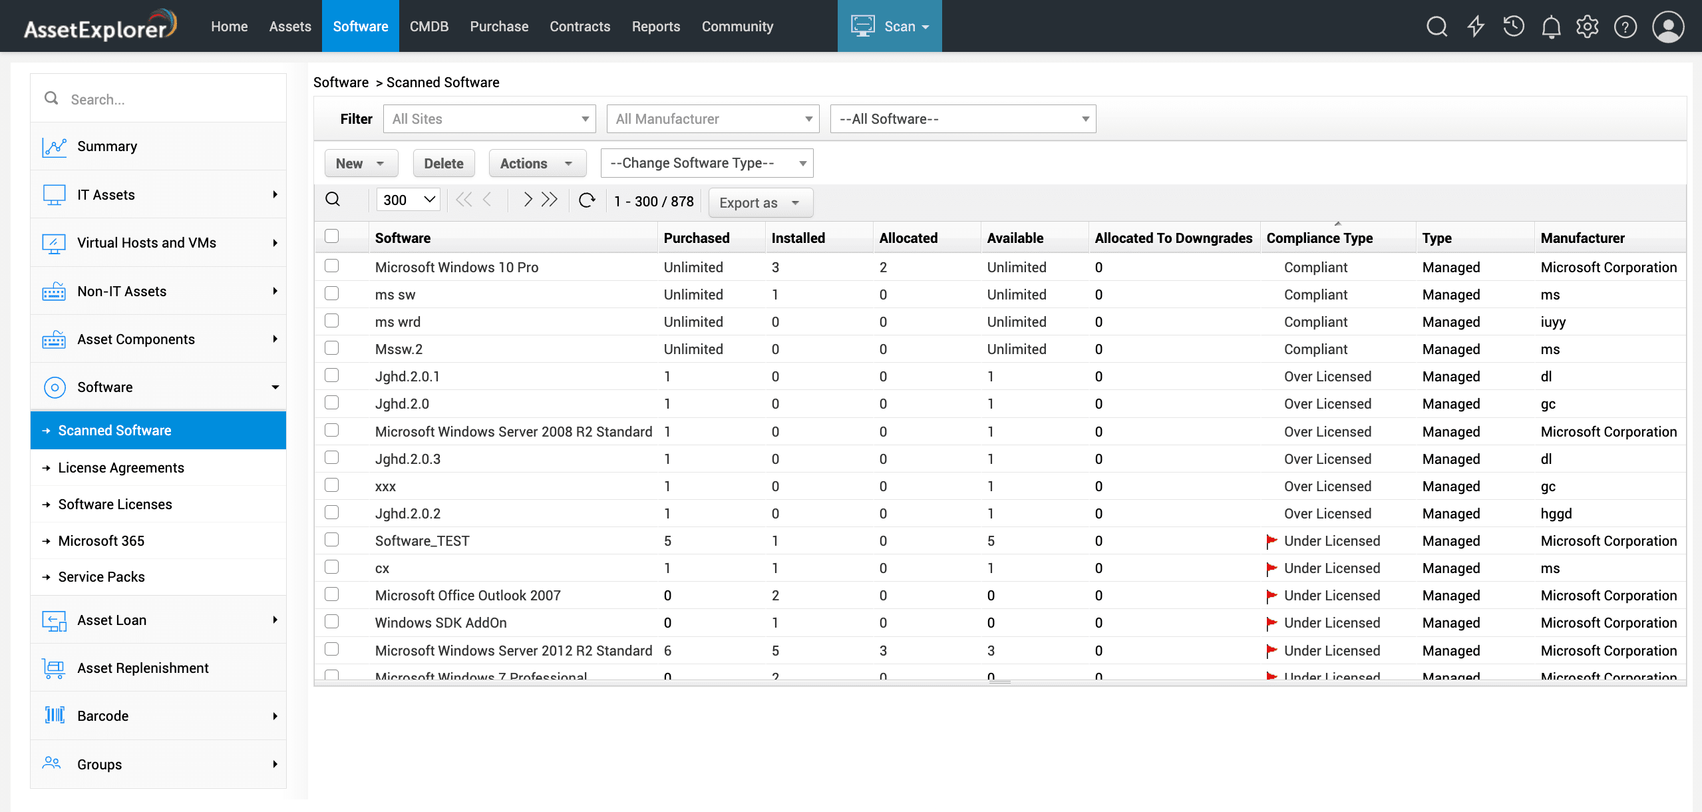Image resolution: width=1702 pixels, height=812 pixels.
Task: Click the Delete button
Action: click(444, 164)
